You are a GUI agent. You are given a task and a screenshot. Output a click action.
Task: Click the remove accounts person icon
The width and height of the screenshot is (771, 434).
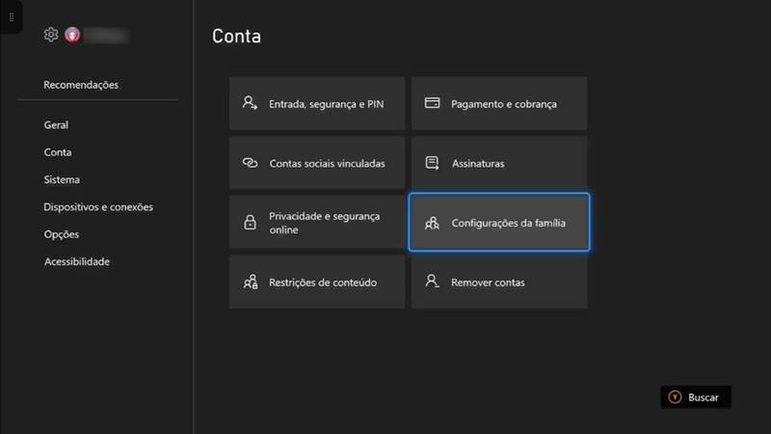point(432,282)
